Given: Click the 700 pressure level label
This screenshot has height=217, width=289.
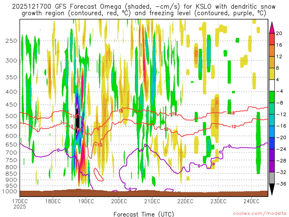Looking at the screenshot, I should point(11,153).
